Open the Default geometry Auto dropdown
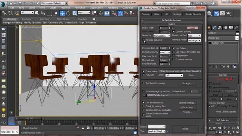 click(x=165, y=53)
